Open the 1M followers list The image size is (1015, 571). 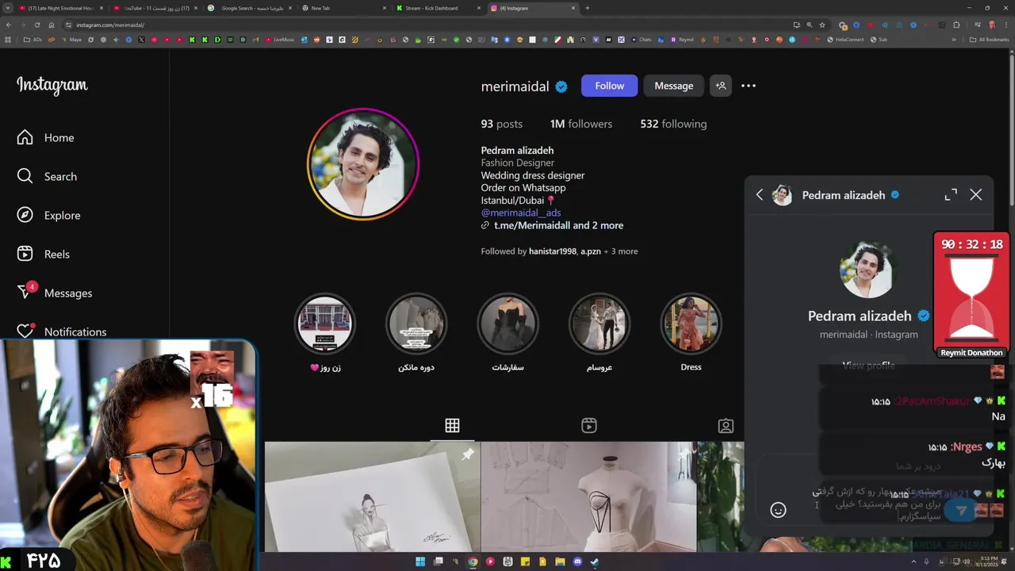coord(581,124)
